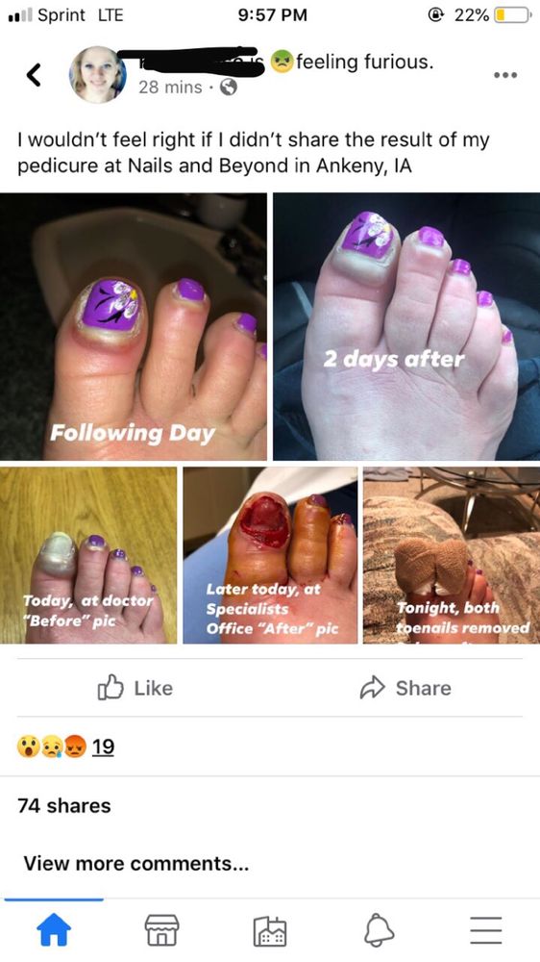Open the 'Following Day' toe photo
The width and height of the screenshot is (540, 962).
click(x=134, y=326)
